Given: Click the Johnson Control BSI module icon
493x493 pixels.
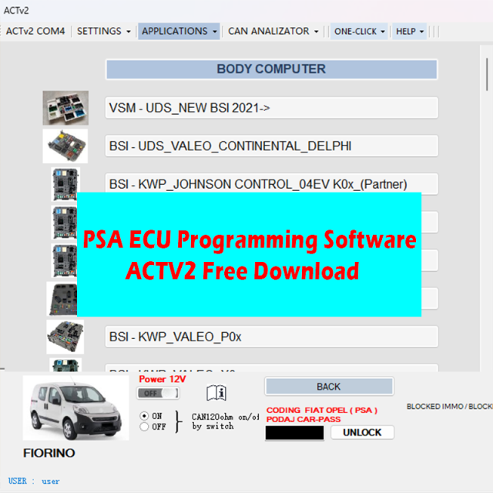Looking at the screenshot, I should click(x=65, y=184).
